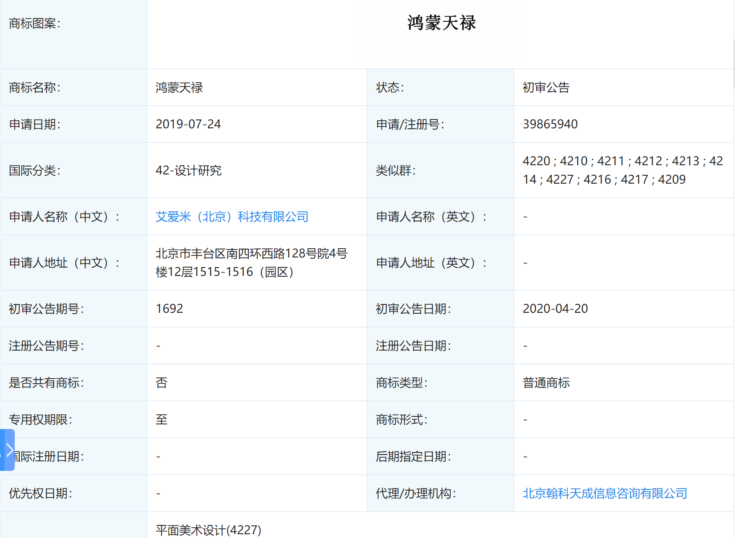Click the 注册公告期号 label

click(x=47, y=346)
